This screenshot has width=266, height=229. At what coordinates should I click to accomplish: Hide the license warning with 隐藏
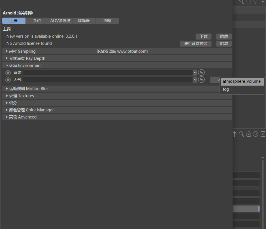tap(224, 43)
